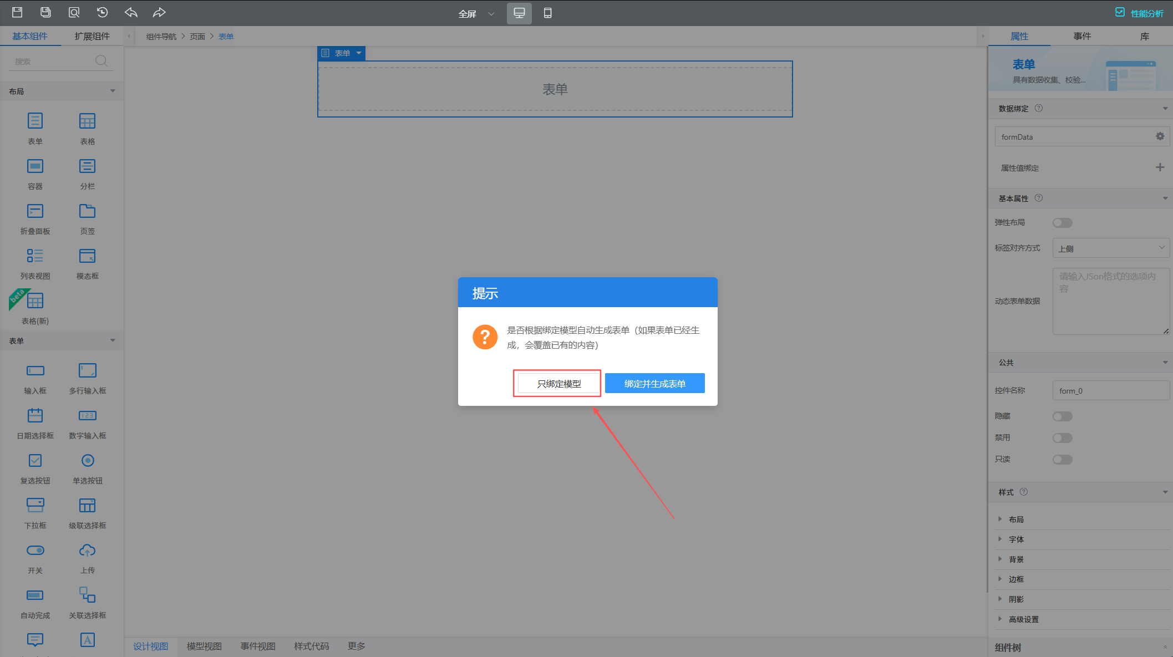Viewport: 1173px width, 657px height.
Task: Expand 高级设置 in style panel
Action: coord(1023,619)
